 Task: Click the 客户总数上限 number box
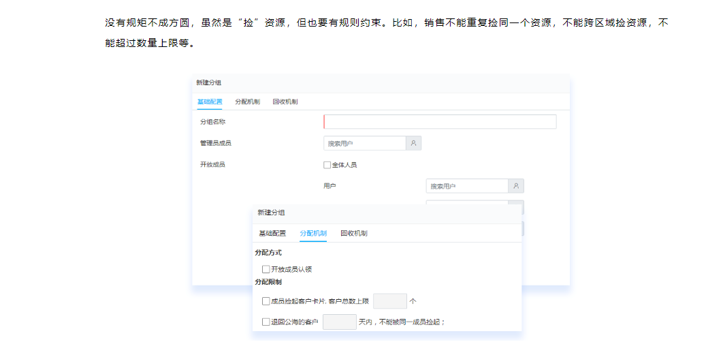390,301
